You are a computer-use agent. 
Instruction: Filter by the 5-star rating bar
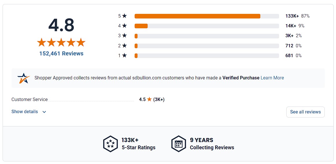point(207,16)
